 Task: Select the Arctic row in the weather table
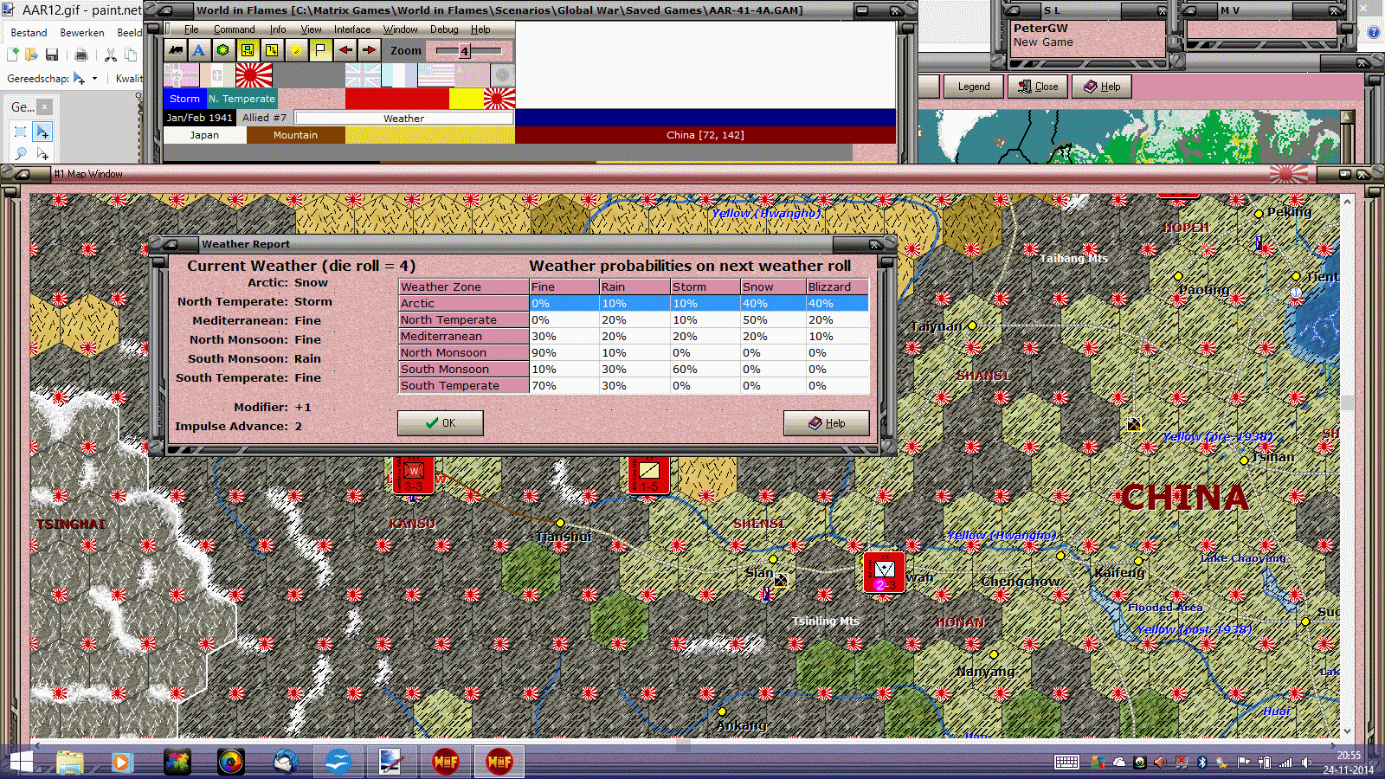(x=634, y=303)
